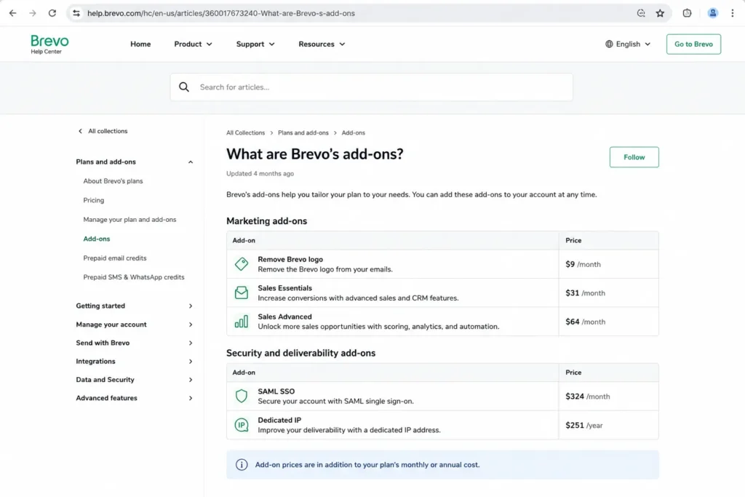Click the Sales Essentials envelope icon
This screenshot has height=497, width=745.
tap(242, 293)
